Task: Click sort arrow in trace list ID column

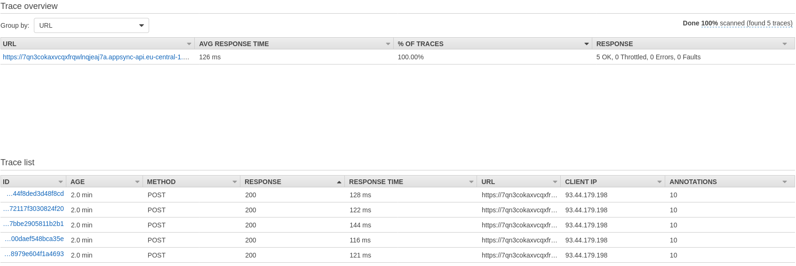Action: point(61,182)
